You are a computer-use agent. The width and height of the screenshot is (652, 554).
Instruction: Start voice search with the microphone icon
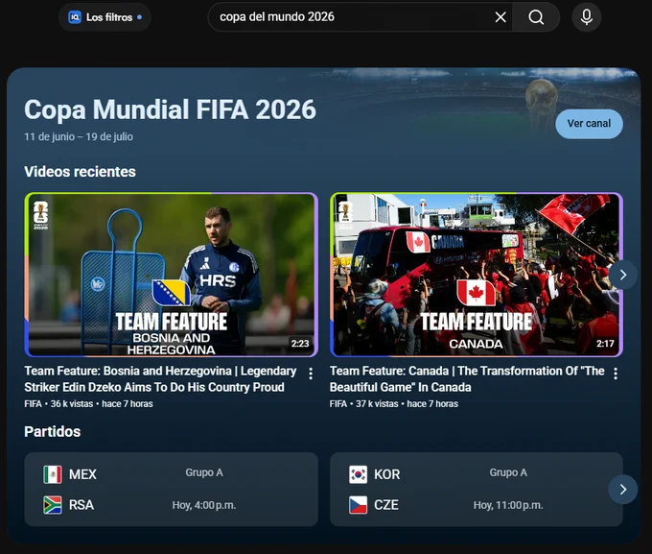click(586, 17)
